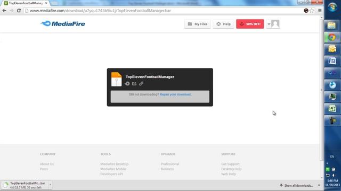The height and width of the screenshot is (191, 341).
Task: Click the page vertical scrollbar
Action: point(322,90)
